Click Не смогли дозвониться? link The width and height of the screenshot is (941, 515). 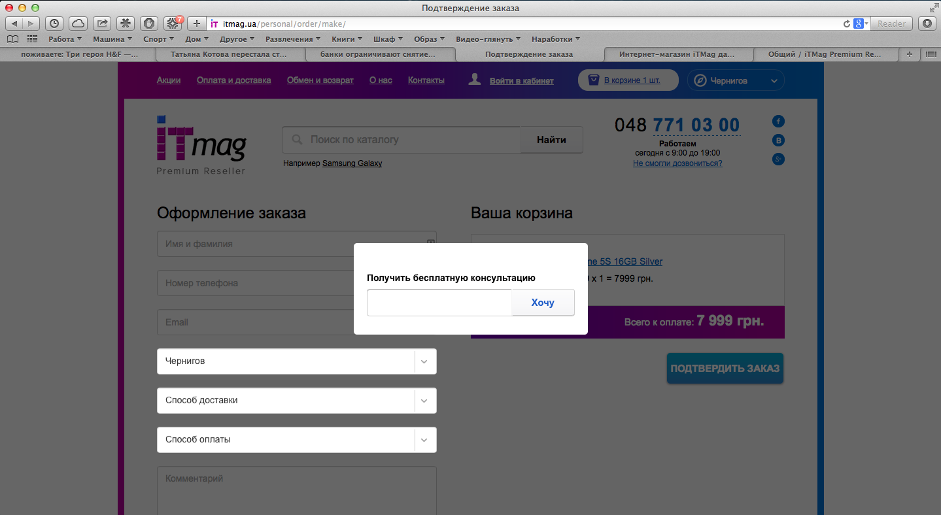(677, 163)
